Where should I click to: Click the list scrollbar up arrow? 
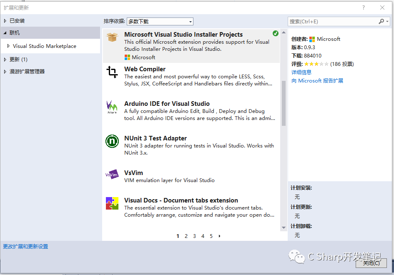point(284,32)
